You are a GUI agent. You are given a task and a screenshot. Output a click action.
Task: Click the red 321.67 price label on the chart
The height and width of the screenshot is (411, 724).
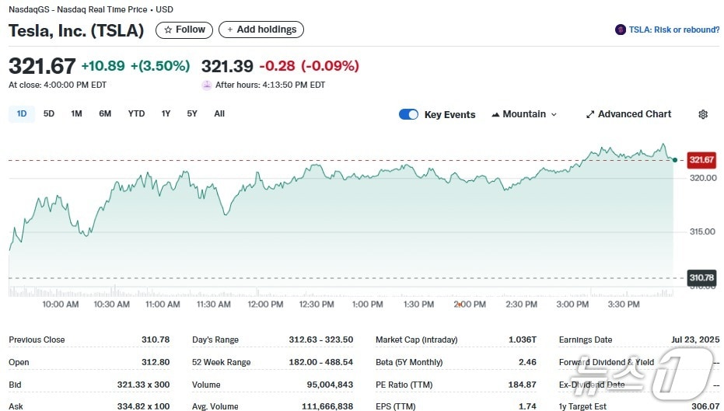click(x=701, y=160)
